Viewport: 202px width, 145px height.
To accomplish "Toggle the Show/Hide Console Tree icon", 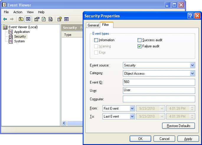I will point(28,19).
